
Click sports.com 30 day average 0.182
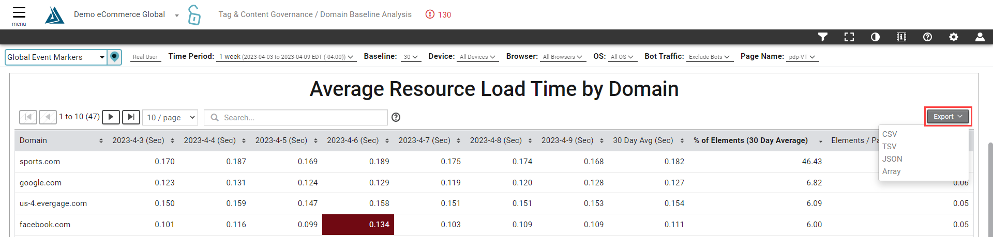674,162
